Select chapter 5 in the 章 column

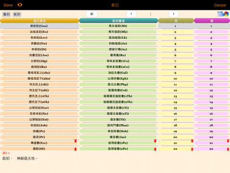(x=175, y=49)
